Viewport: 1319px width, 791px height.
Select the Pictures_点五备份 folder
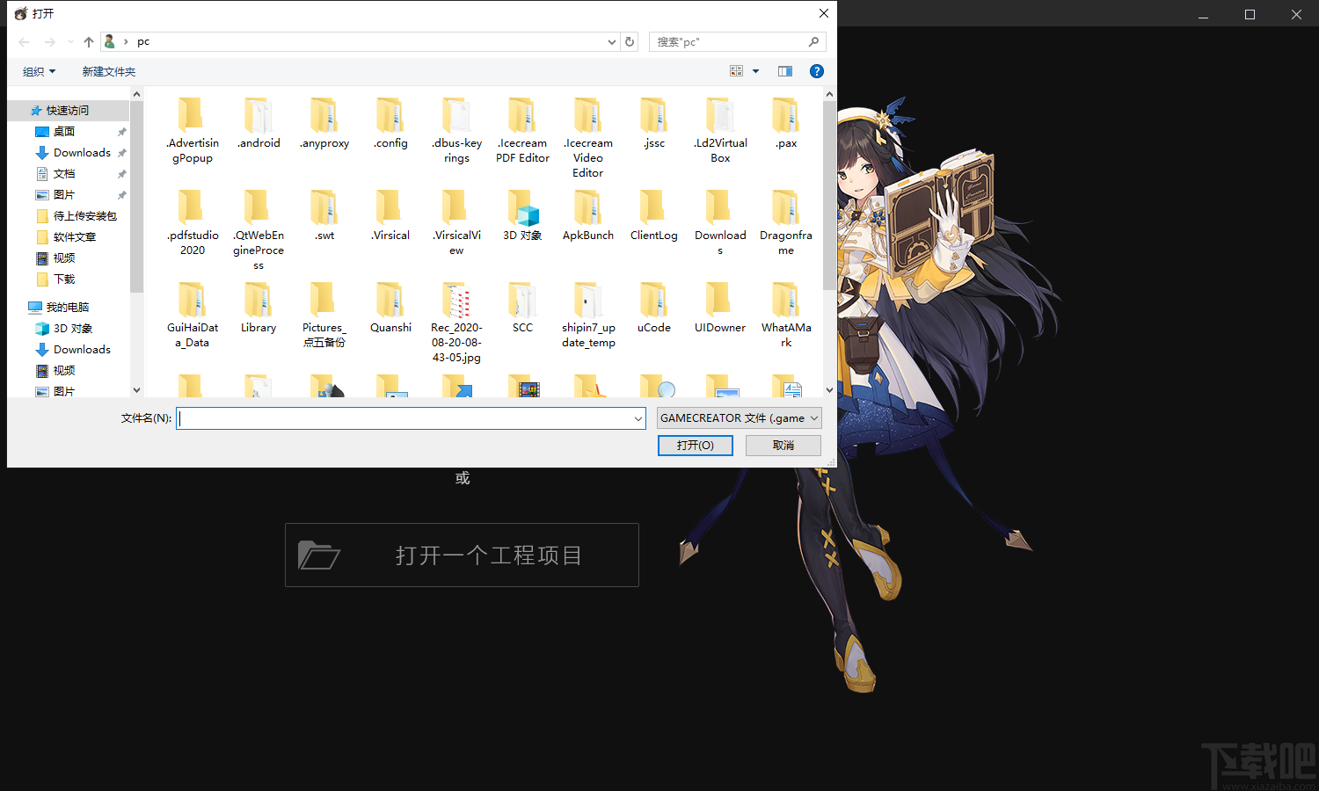324,315
